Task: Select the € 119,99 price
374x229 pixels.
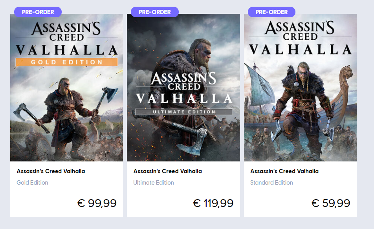Action: click(213, 203)
